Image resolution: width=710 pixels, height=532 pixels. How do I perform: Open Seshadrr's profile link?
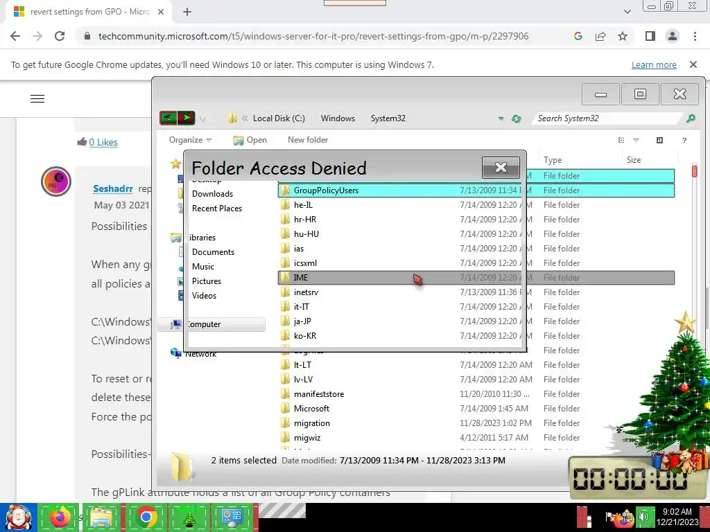[113, 188]
